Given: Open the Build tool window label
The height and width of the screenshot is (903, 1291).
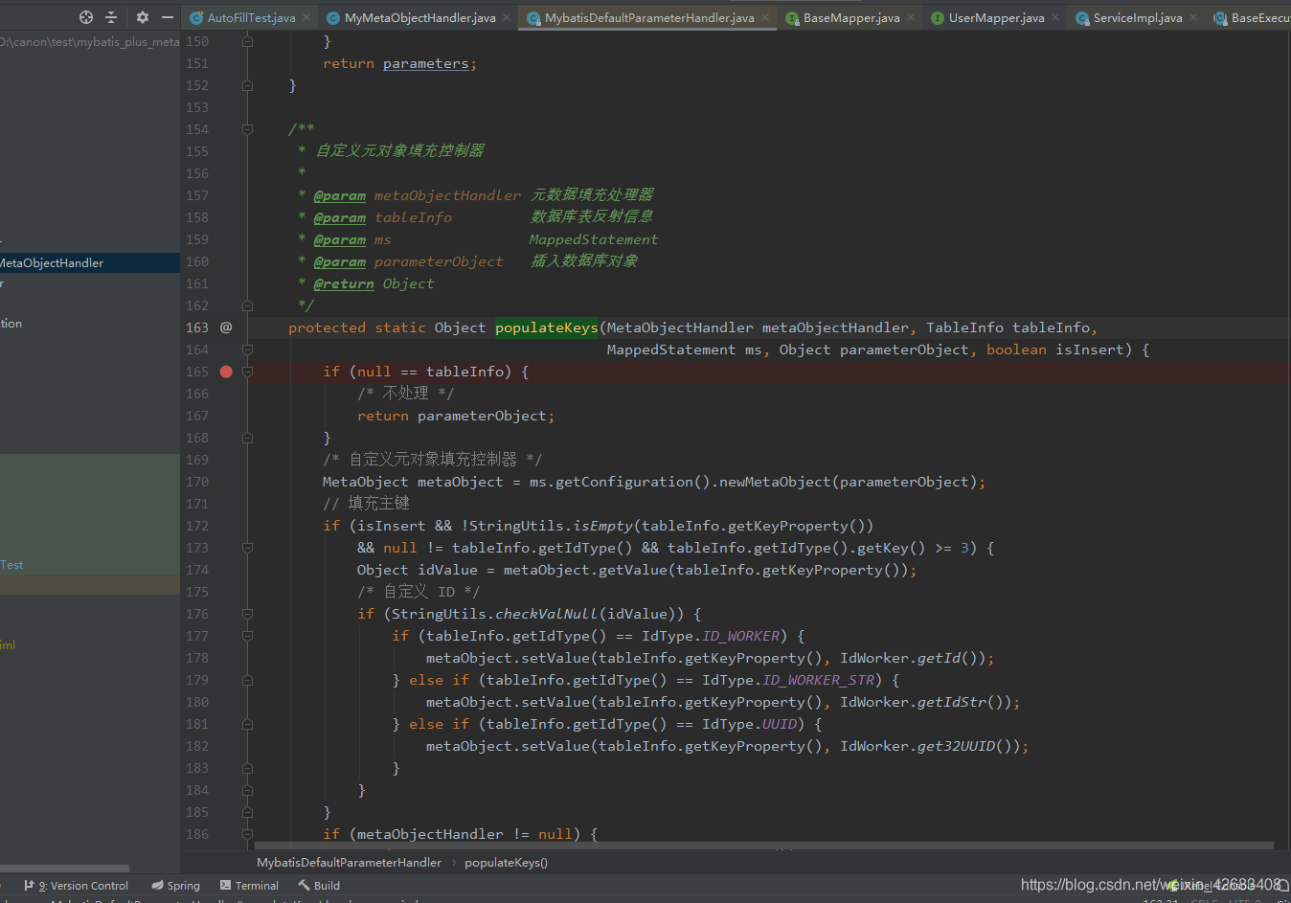Looking at the screenshot, I should tap(327, 886).
